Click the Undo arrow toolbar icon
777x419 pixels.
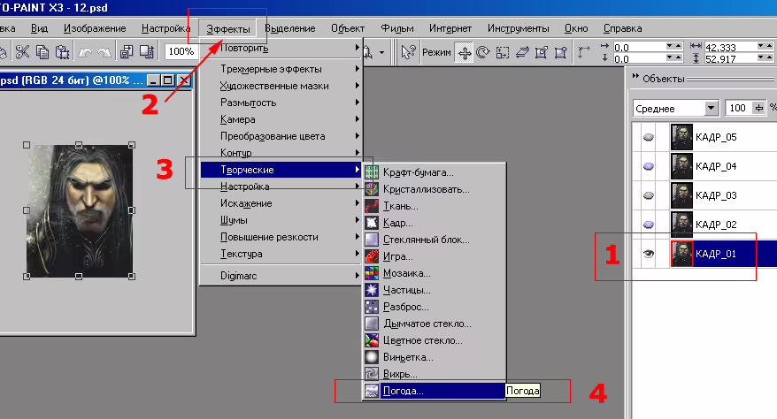[x=85, y=51]
